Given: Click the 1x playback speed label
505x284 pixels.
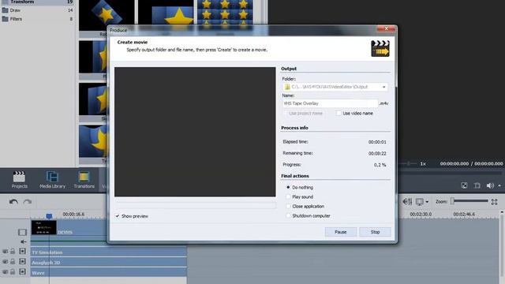Looking at the screenshot, I should (423, 164).
